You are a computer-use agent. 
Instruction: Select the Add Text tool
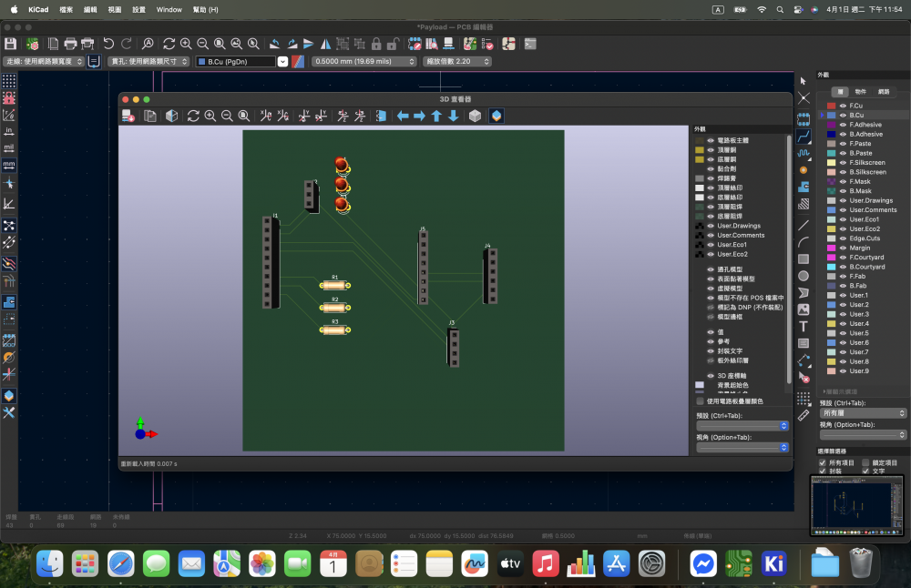804,327
